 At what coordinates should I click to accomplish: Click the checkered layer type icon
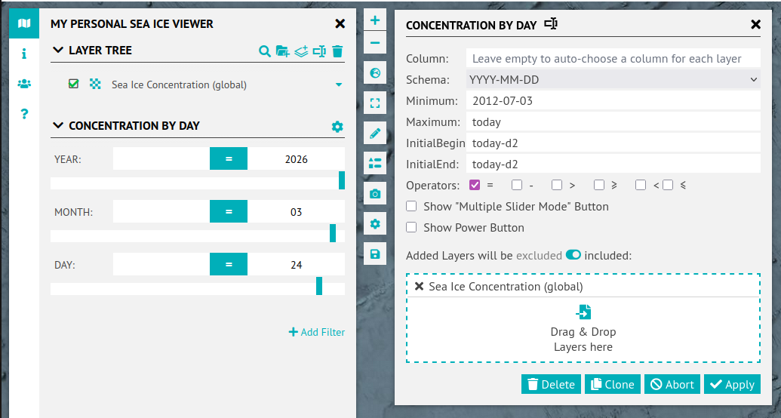click(94, 84)
